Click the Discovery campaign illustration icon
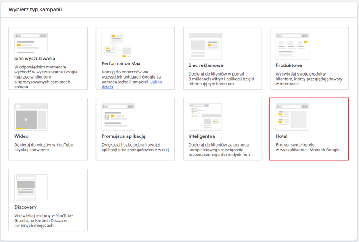Viewport: 359px width, 242px height. [x=31, y=188]
